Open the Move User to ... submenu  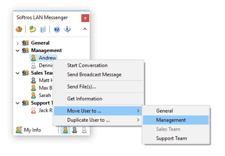(x=98, y=111)
